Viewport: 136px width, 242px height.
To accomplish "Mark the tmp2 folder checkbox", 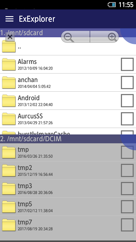I will pyautogui.click(x=127, y=170).
